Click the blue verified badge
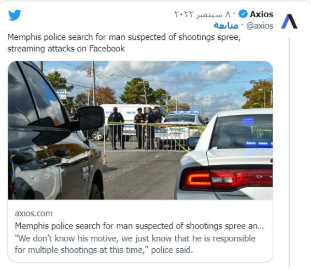Image resolution: width=311 pixels, height=270 pixels. 241,14
